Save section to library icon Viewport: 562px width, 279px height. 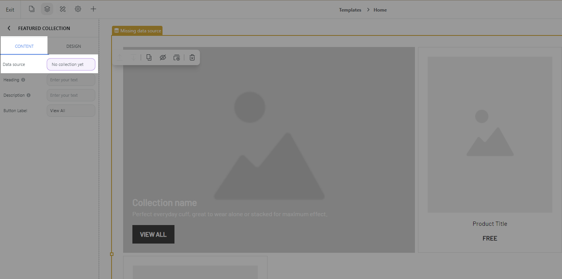pos(176,57)
